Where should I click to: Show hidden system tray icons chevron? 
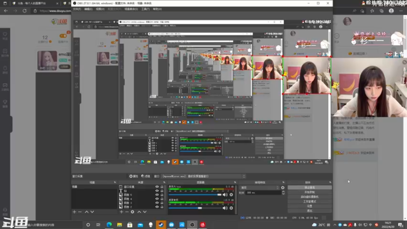335,225
